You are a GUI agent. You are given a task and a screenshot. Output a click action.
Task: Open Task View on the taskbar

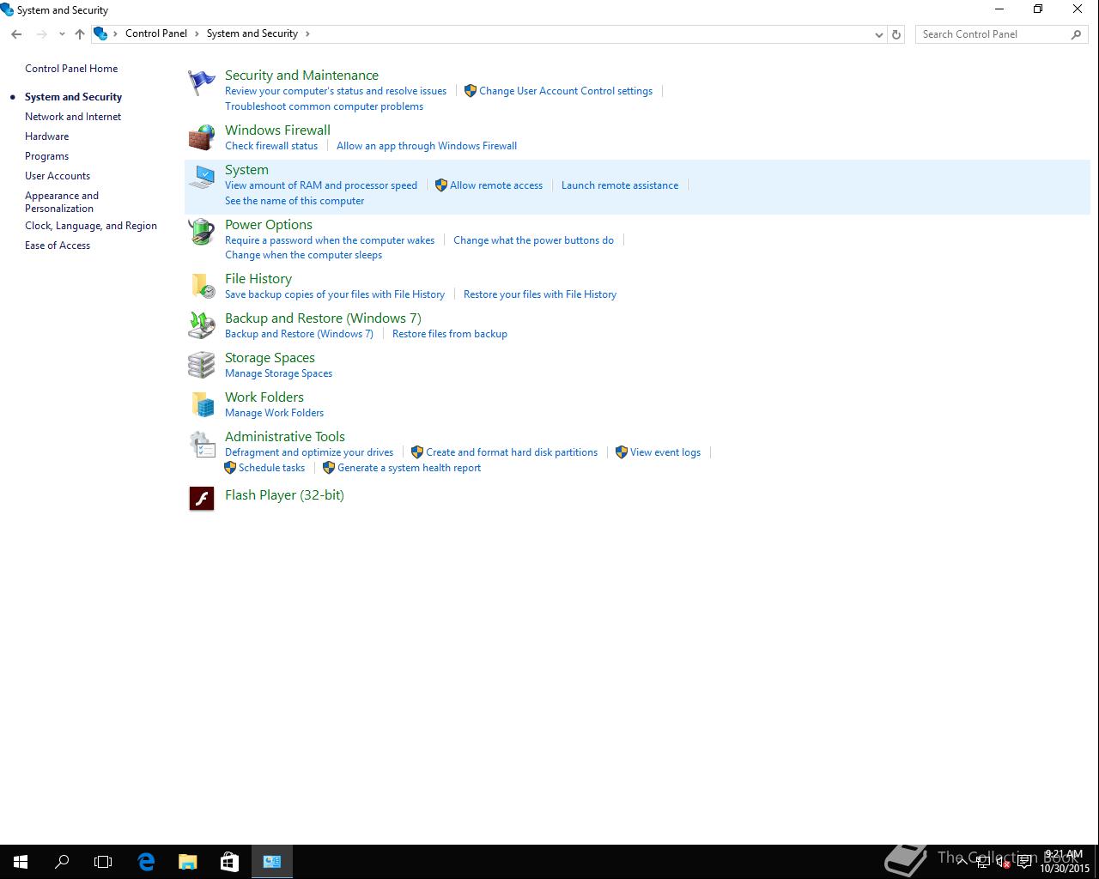103,862
